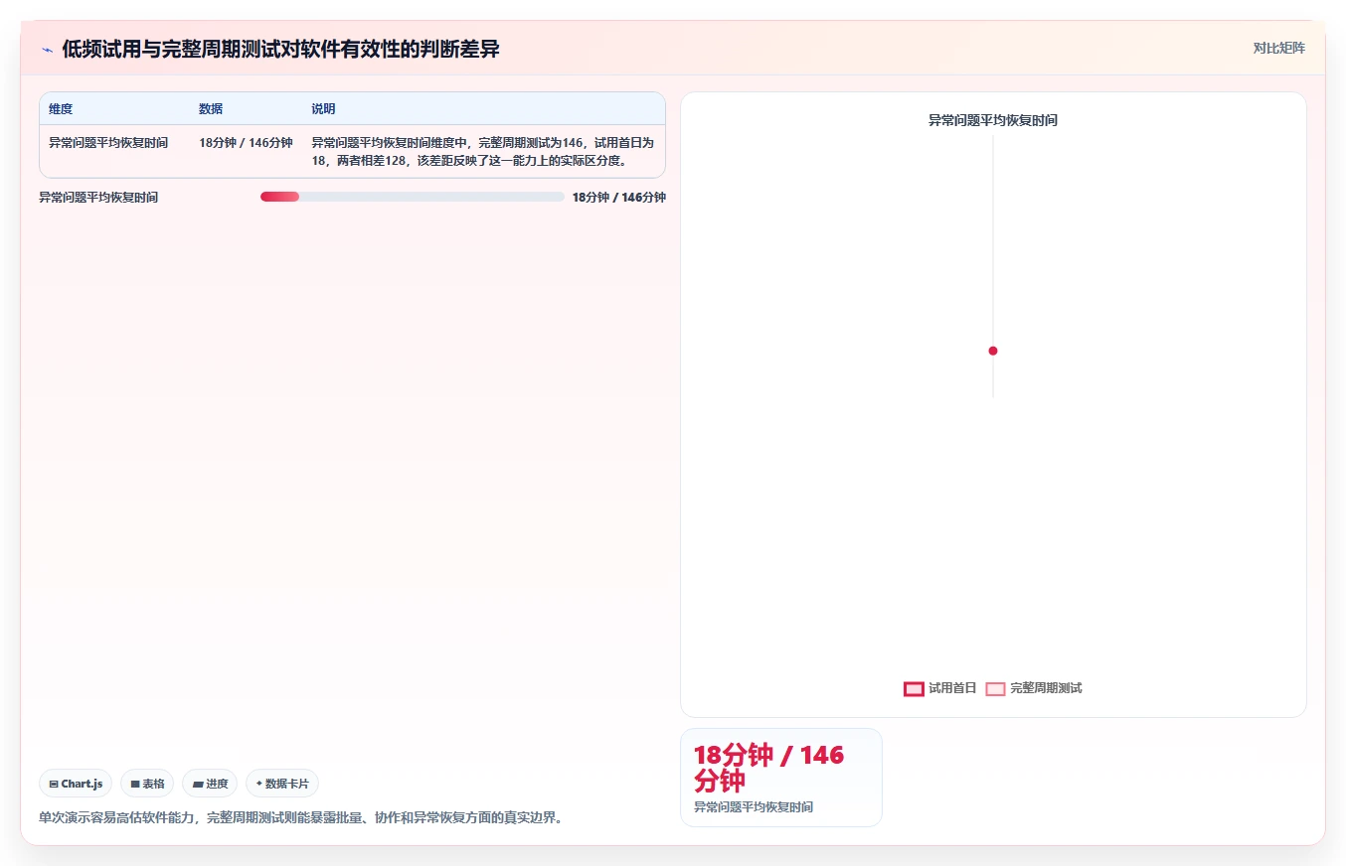Click the 表格 tag chip

147,784
